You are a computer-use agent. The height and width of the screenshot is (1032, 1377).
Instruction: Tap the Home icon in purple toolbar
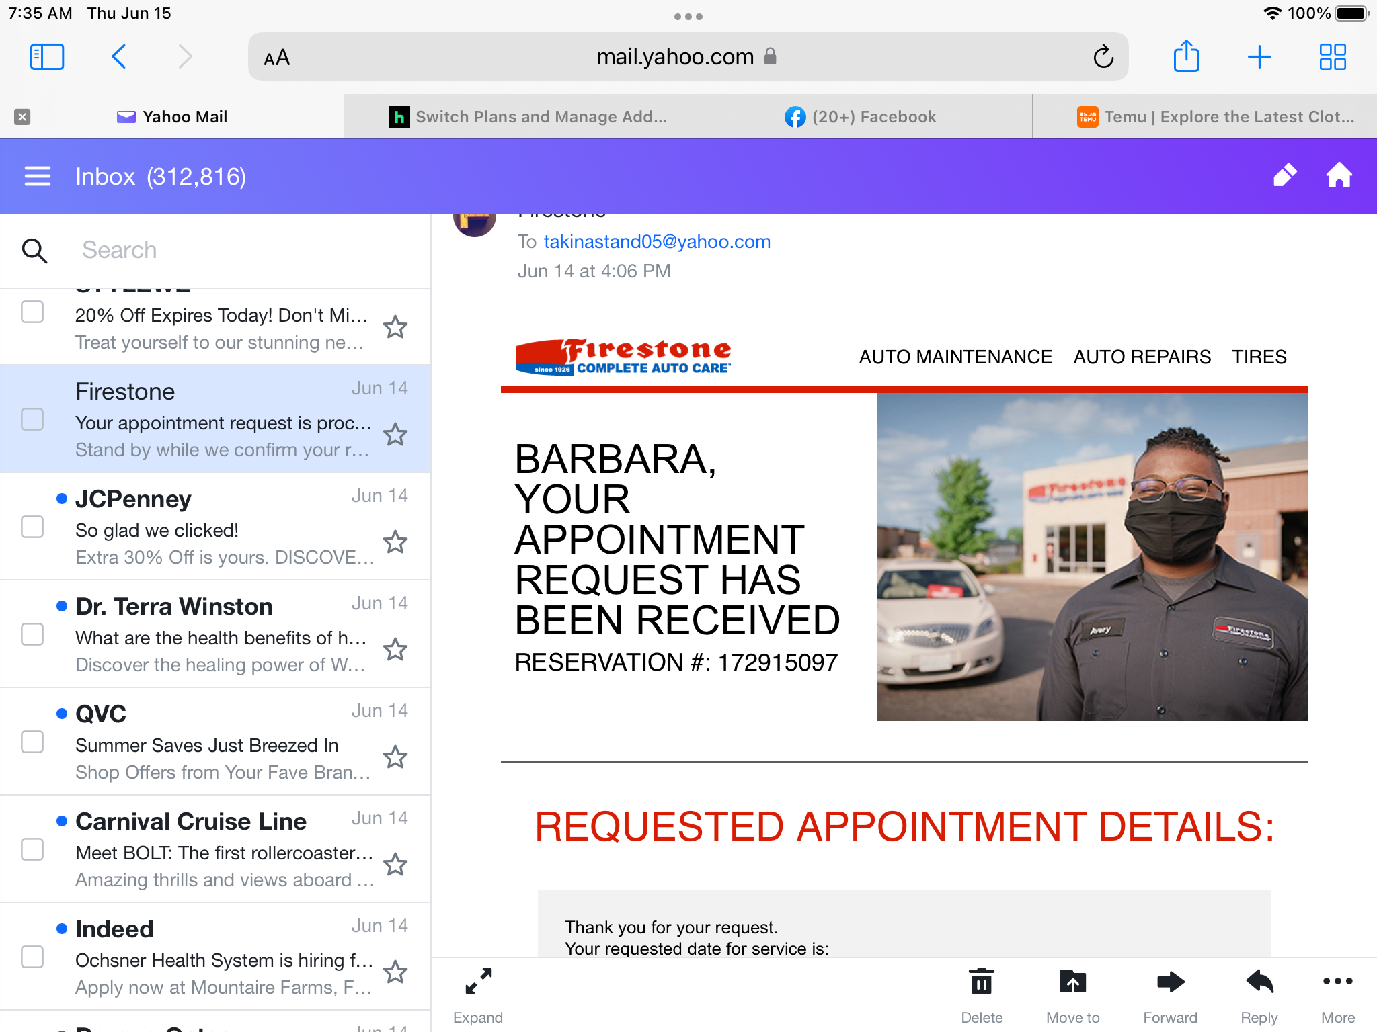(1339, 175)
